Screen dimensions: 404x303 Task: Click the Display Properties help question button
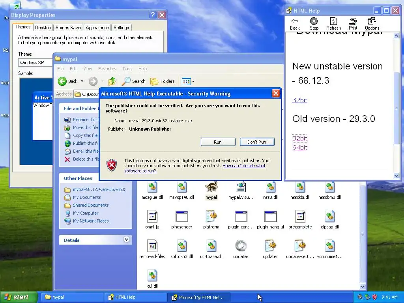pyautogui.click(x=153, y=15)
